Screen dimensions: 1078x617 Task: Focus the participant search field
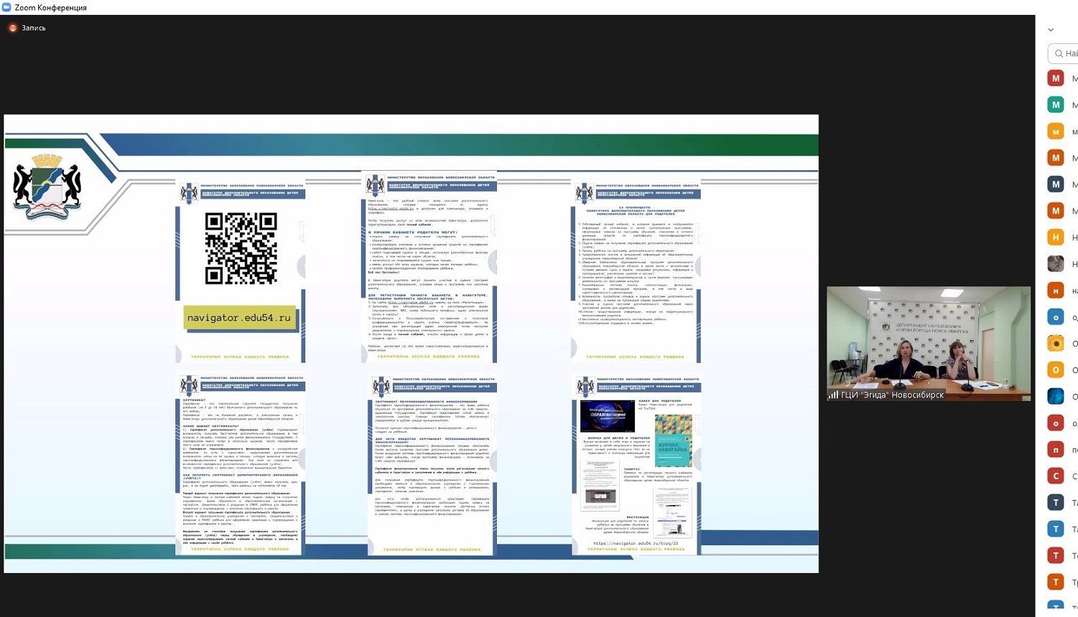[1067, 53]
